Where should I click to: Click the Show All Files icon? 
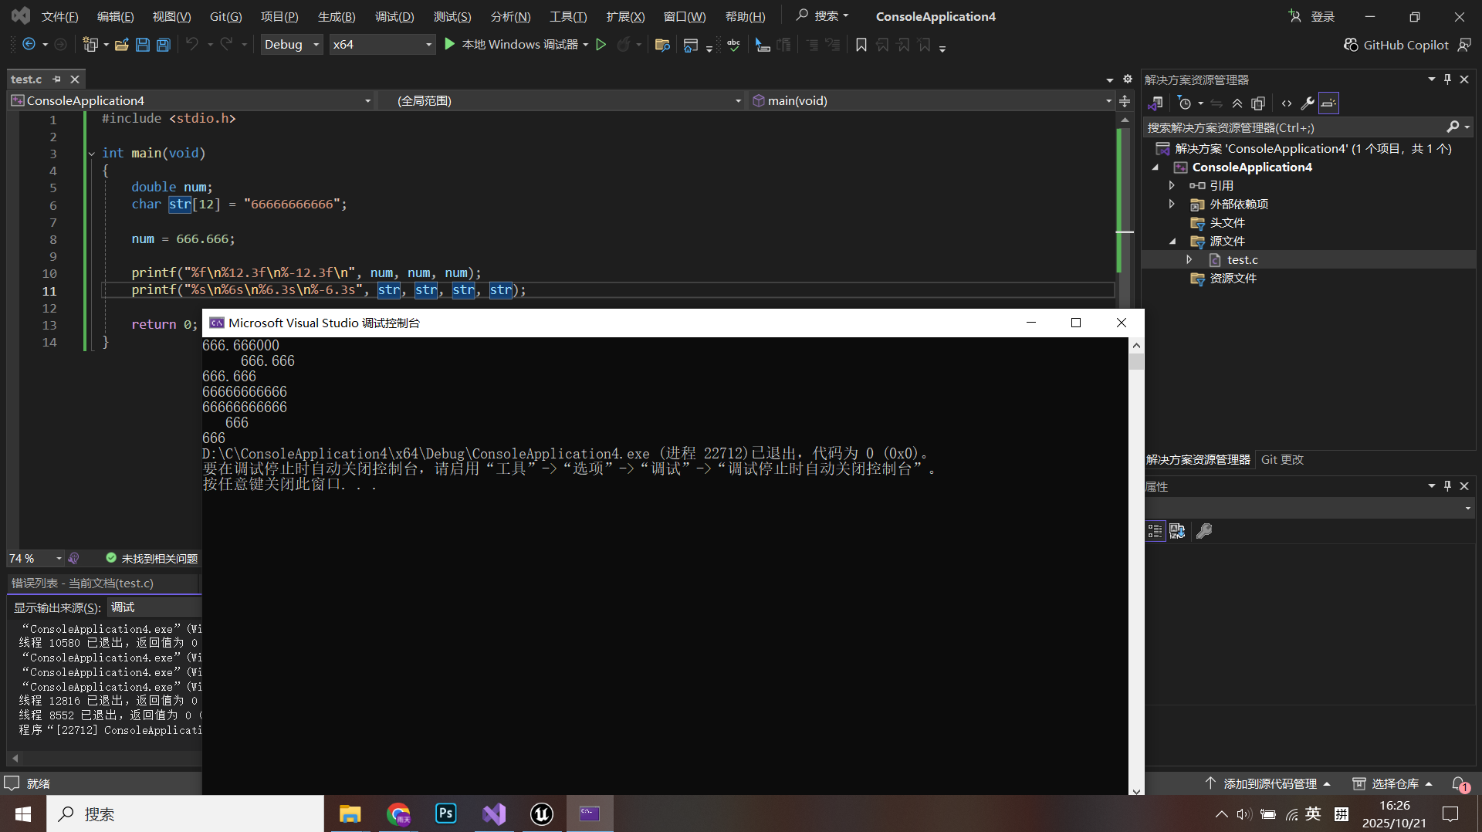1258,103
